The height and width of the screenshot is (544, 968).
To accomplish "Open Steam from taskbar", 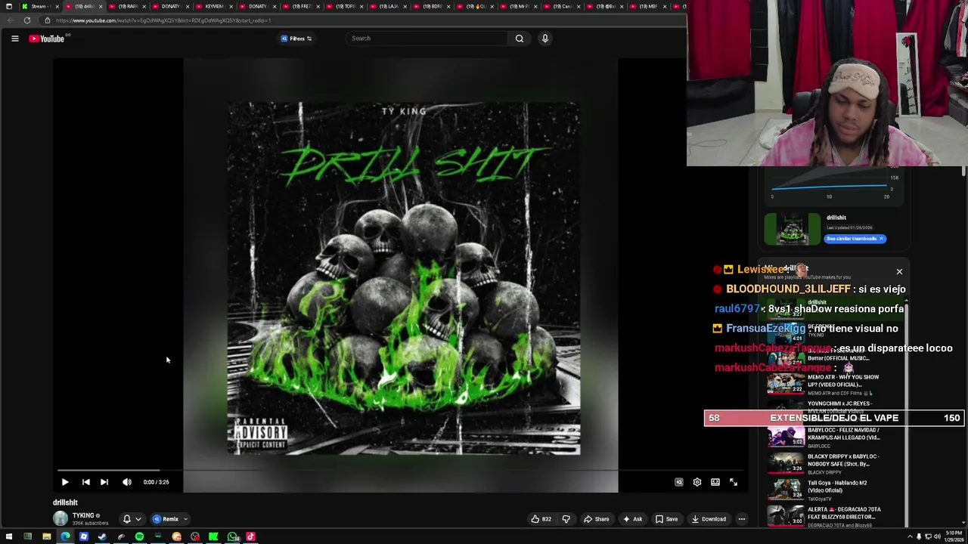I will pyautogui.click(x=102, y=537).
